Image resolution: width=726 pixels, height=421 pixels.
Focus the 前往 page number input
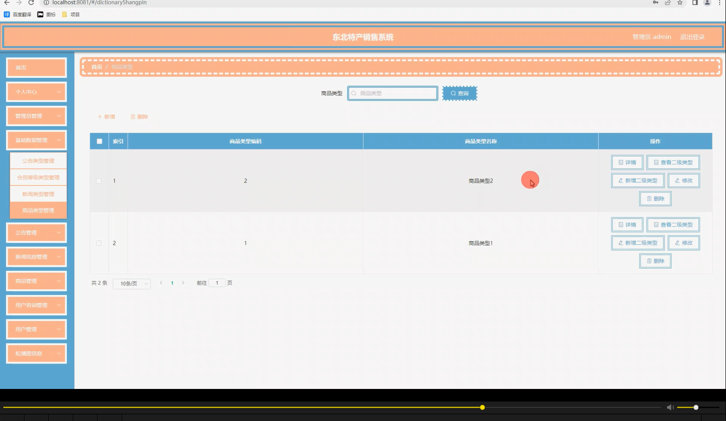click(217, 283)
